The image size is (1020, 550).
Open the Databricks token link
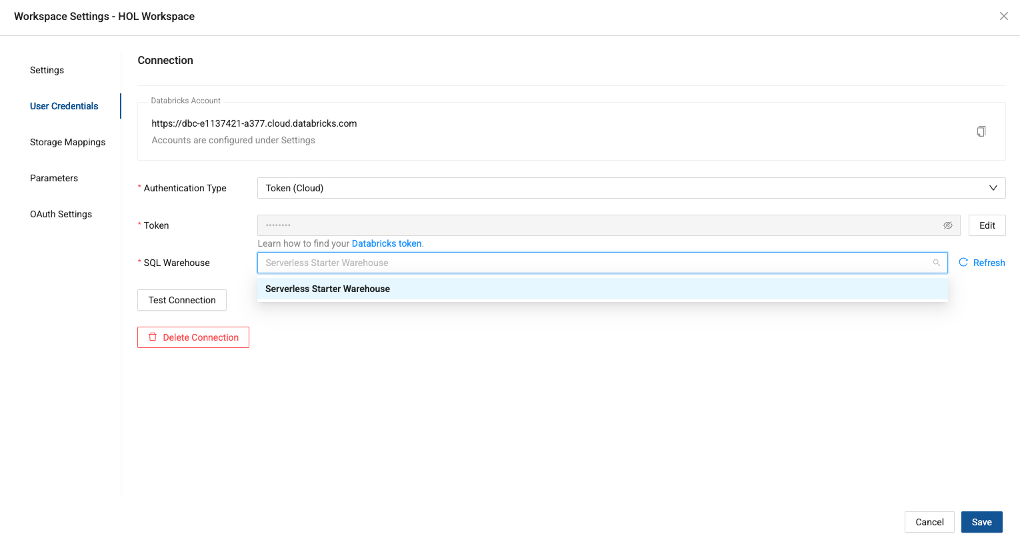(387, 243)
